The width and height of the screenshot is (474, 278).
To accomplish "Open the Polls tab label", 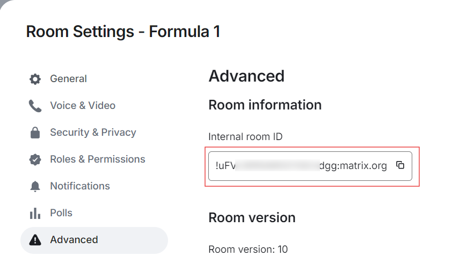I will point(61,213).
